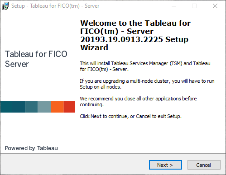Click the disabled maximize window icon
The image size is (226, 175).
click(x=194, y=6)
